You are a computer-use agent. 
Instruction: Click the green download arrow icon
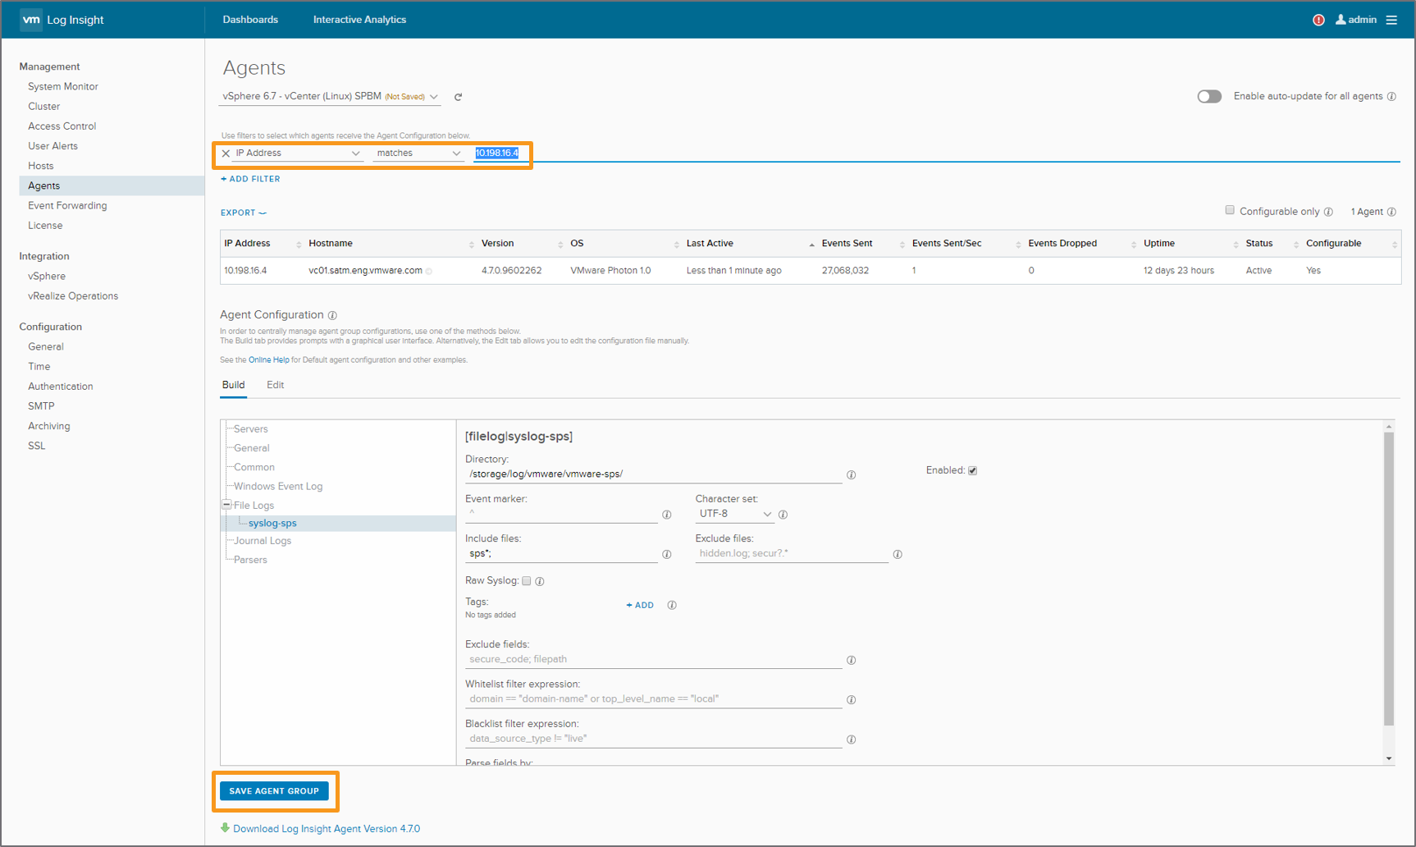coord(225,828)
